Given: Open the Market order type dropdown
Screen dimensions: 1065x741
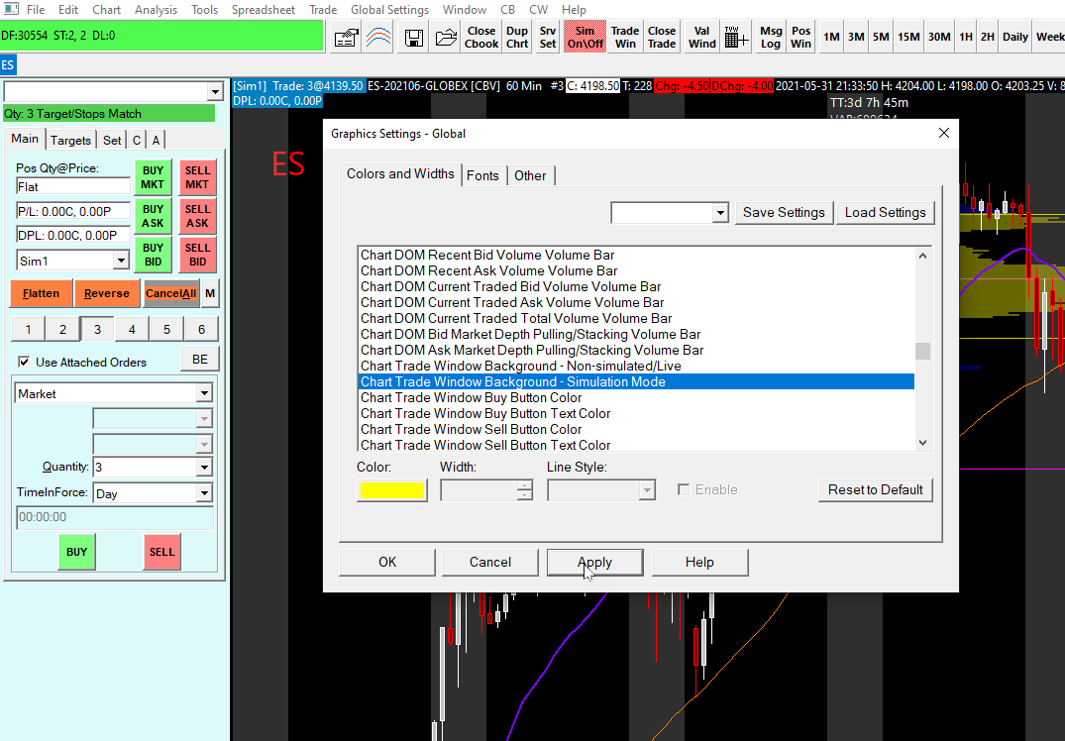Looking at the screenshot, I should click(x=204, y=393).
